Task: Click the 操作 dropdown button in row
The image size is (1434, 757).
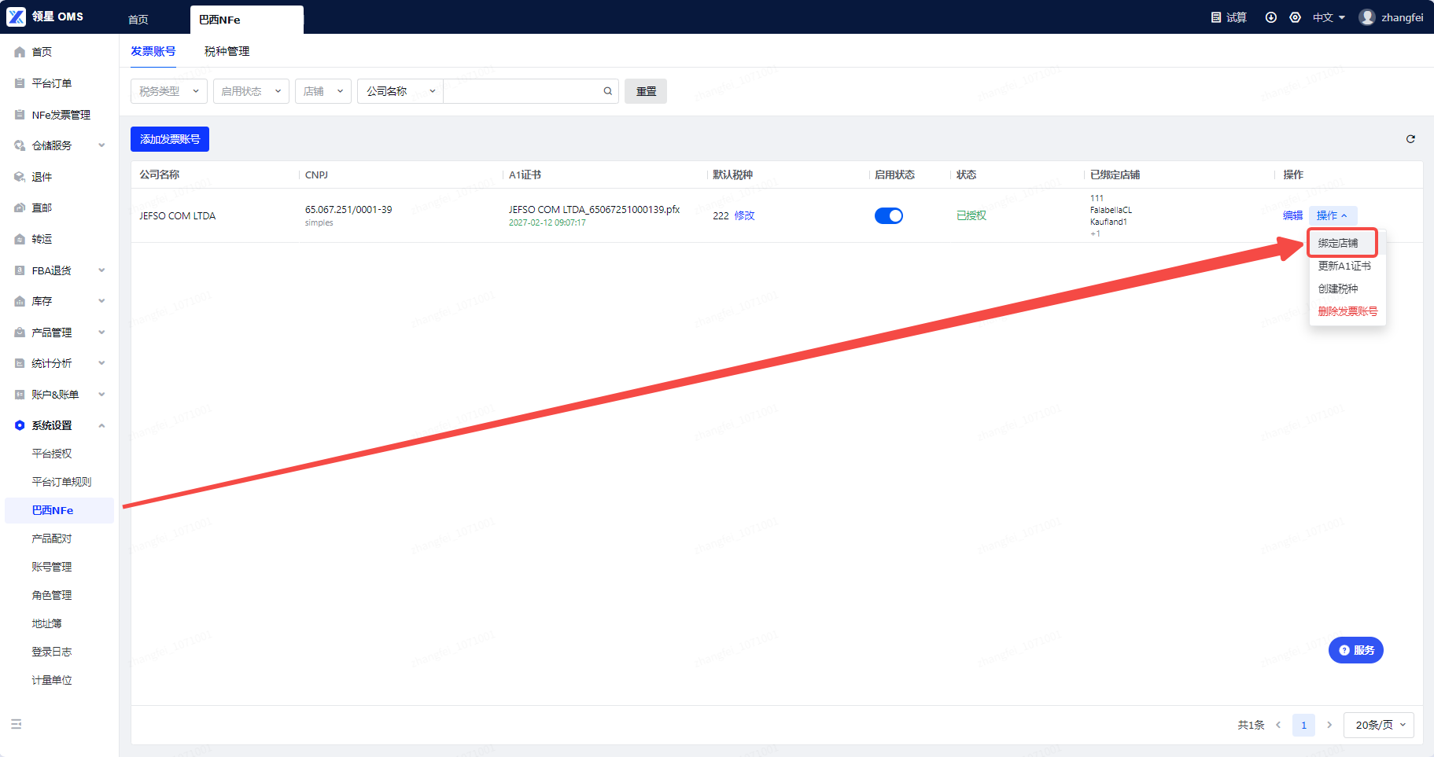Action: coord(1333,215)
